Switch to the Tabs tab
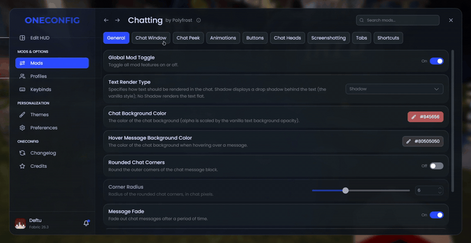Screen dimensions: 471x243 point(361,38)
